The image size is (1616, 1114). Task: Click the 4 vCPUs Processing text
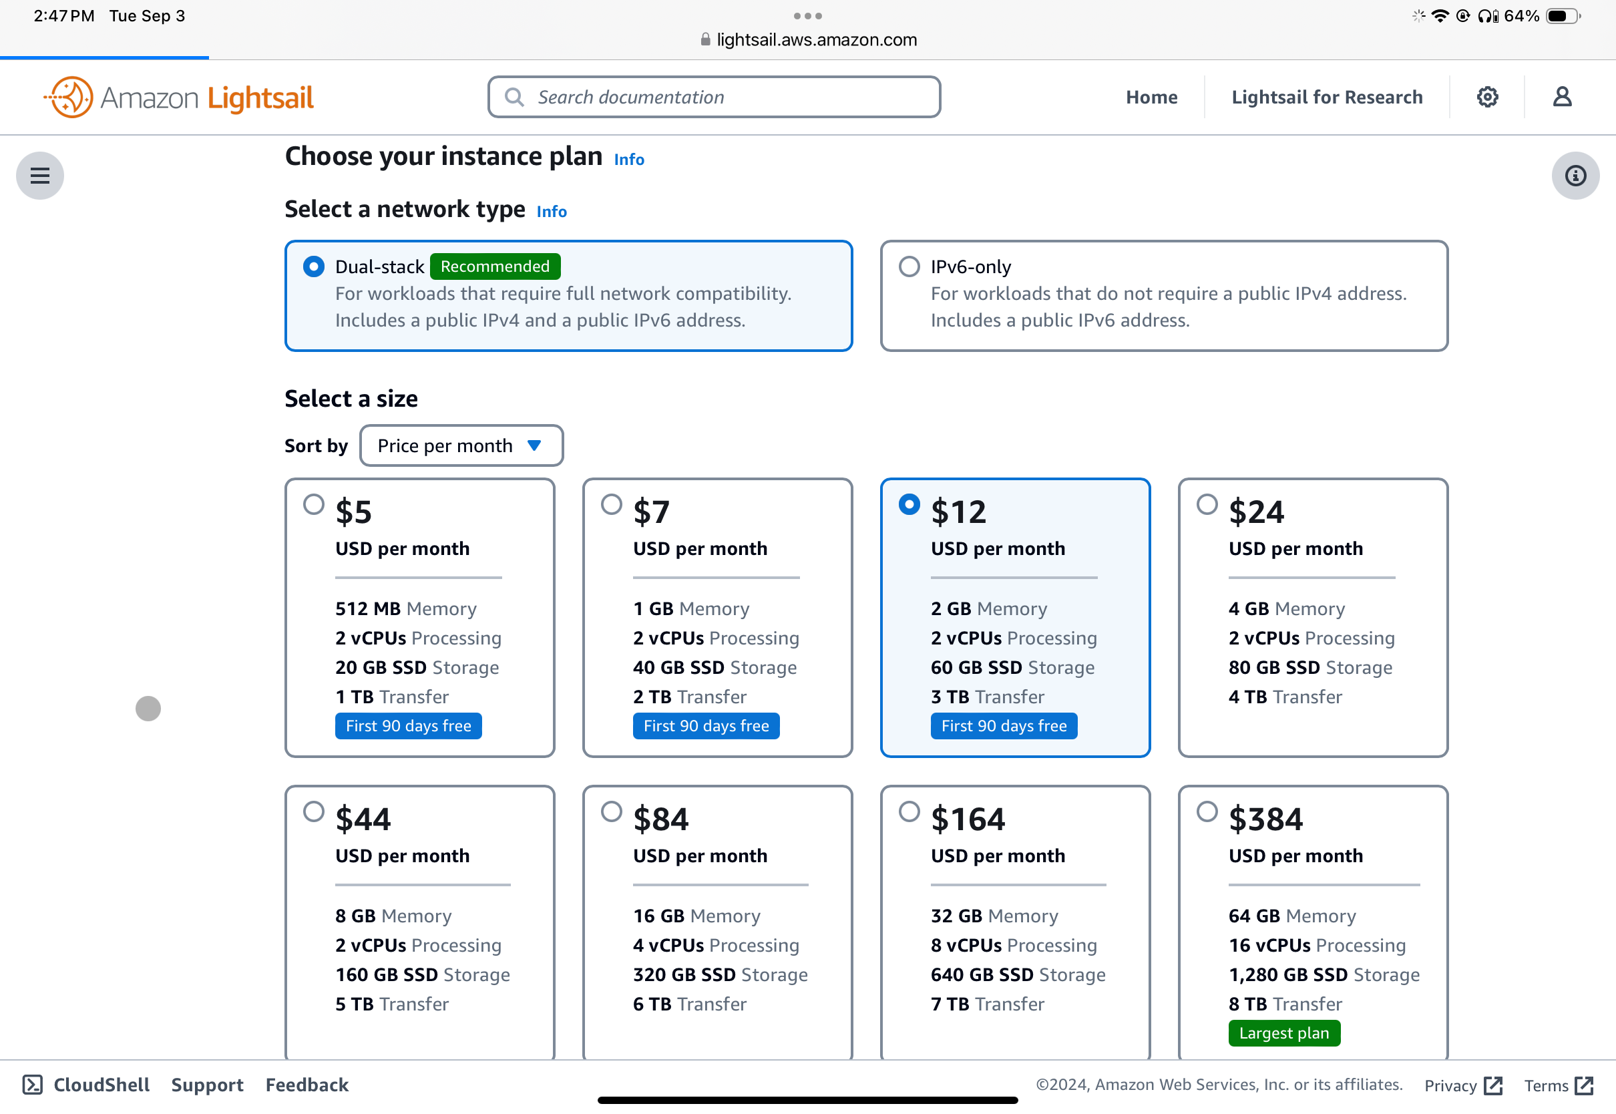point(716,945)
